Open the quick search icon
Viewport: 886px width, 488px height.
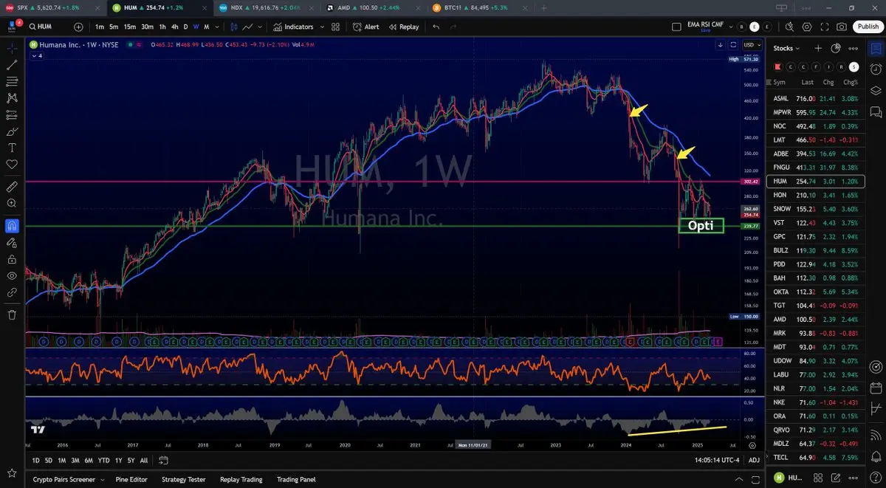click(789, 27)
